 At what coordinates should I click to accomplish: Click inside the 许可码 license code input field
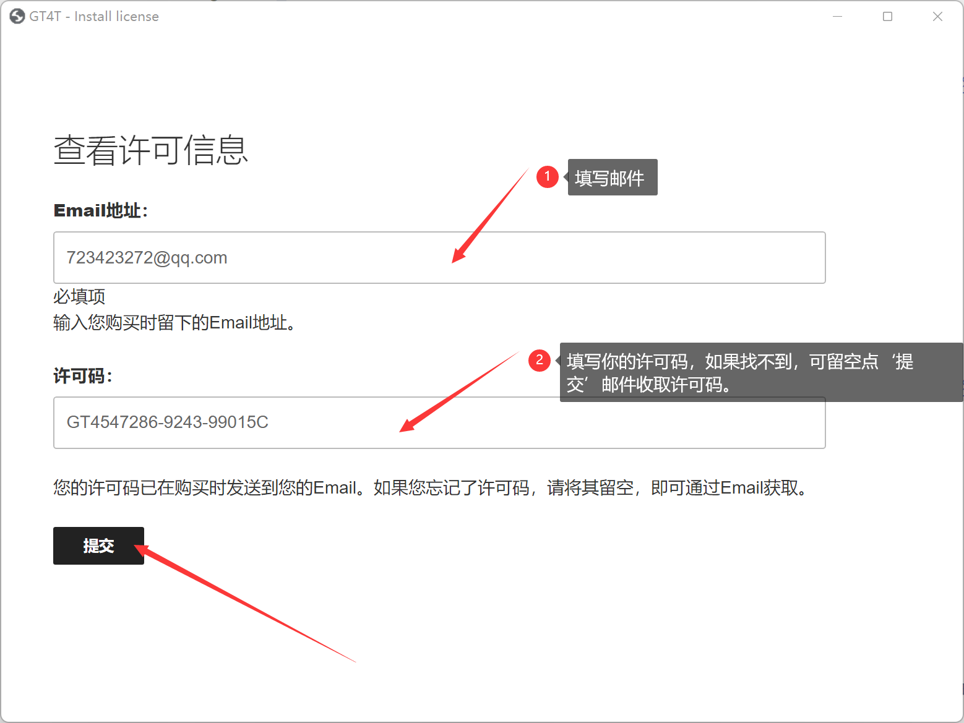point(439,423)
